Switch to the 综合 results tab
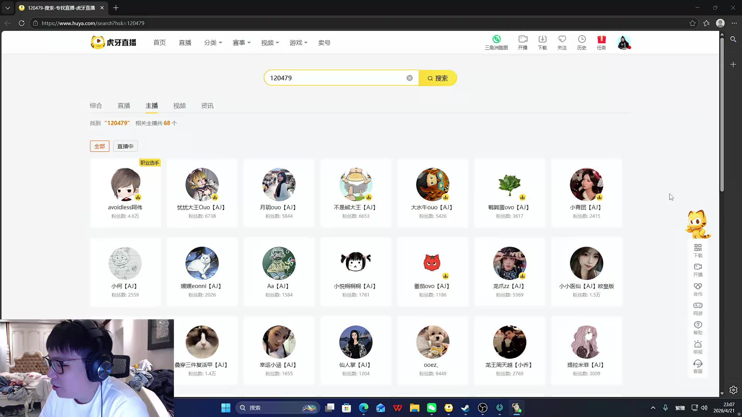Image resolution: width=742 pixels, height=417 pixels. pyautogui.click(x=96, y=106)
